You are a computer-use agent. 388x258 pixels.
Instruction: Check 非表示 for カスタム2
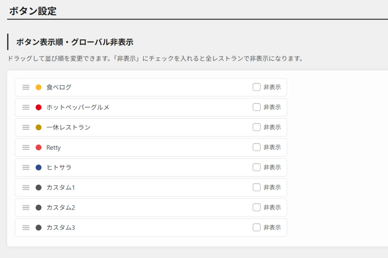point(256,207)
